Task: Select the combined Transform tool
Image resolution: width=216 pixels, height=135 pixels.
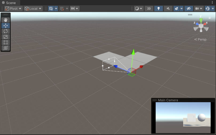Action: click(x=6, y=48)
